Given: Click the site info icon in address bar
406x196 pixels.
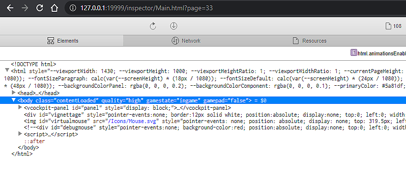Looking at the screenshot, I should 73,8.
